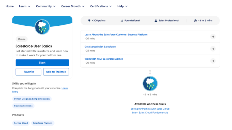Screen dimensions: 232x130
Task: Expand the Learn dropdown menu
Action: tap(25, 6)
